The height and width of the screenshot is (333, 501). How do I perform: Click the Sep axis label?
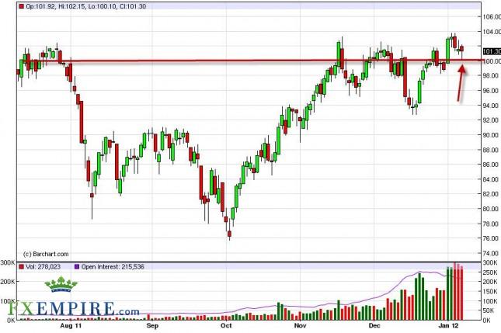(152, 326)
